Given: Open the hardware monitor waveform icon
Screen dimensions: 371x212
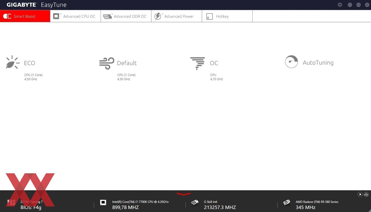Looking at the screenshot, I should (x=366, y=194).
